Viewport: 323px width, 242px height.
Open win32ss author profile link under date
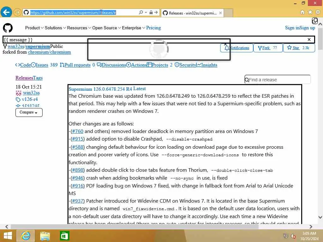pos(31,93)
